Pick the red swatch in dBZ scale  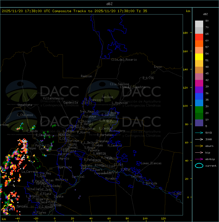click(199, 37)
